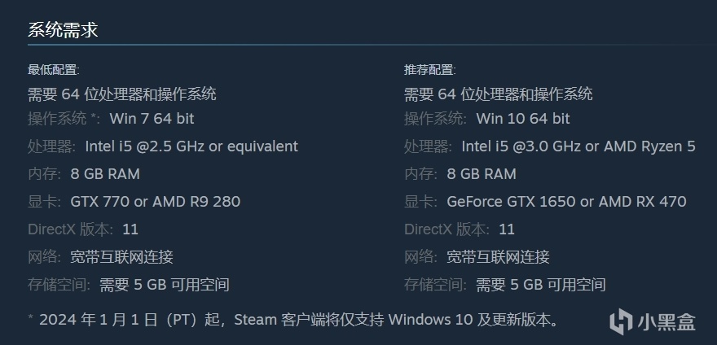Screen dimensions: 717x345
Task: Click minimum 需要 5 GB 可用空间 storage text
Action: click(165, 285)
